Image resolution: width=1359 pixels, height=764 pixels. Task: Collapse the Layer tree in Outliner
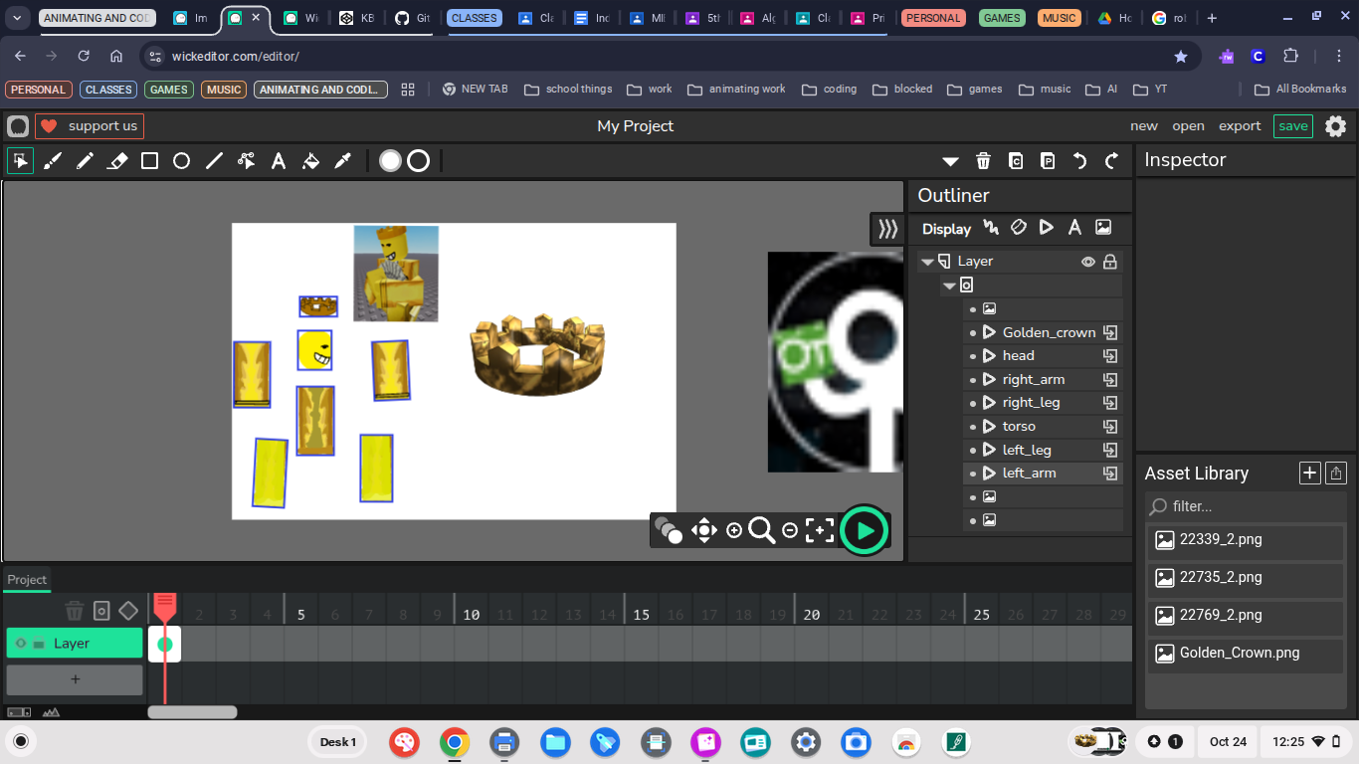(927, 262)
